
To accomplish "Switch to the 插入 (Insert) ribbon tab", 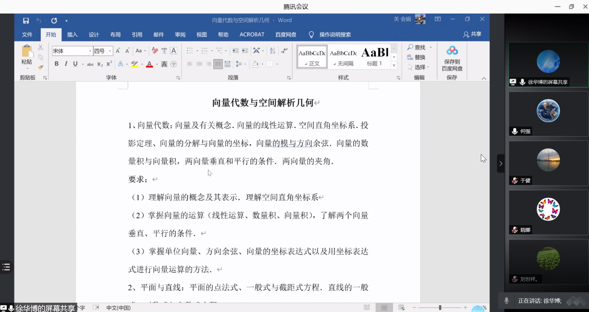I will (72, 35).
